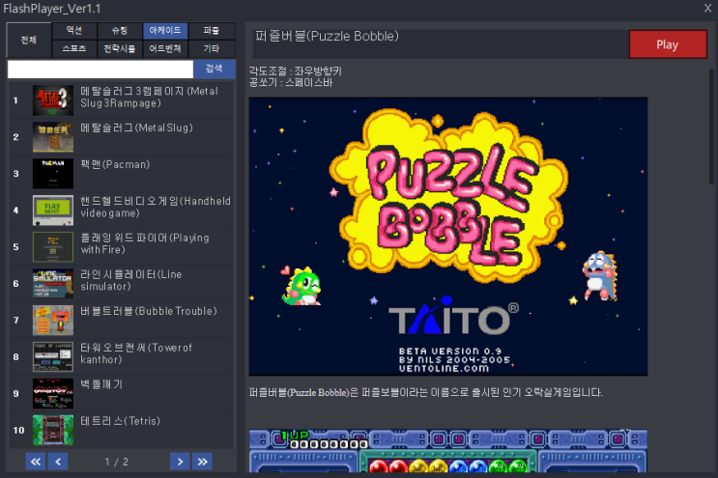Click the 검색 search button
Screen dimensions: 718x478
pos(215,70)
